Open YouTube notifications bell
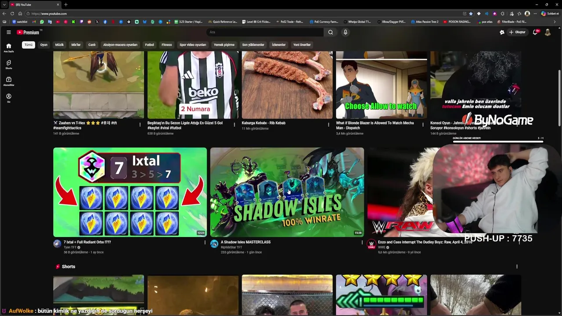Image resolution: width=562 pixels, height=316 pixels. pyautogui.click(x=535, y=32)
